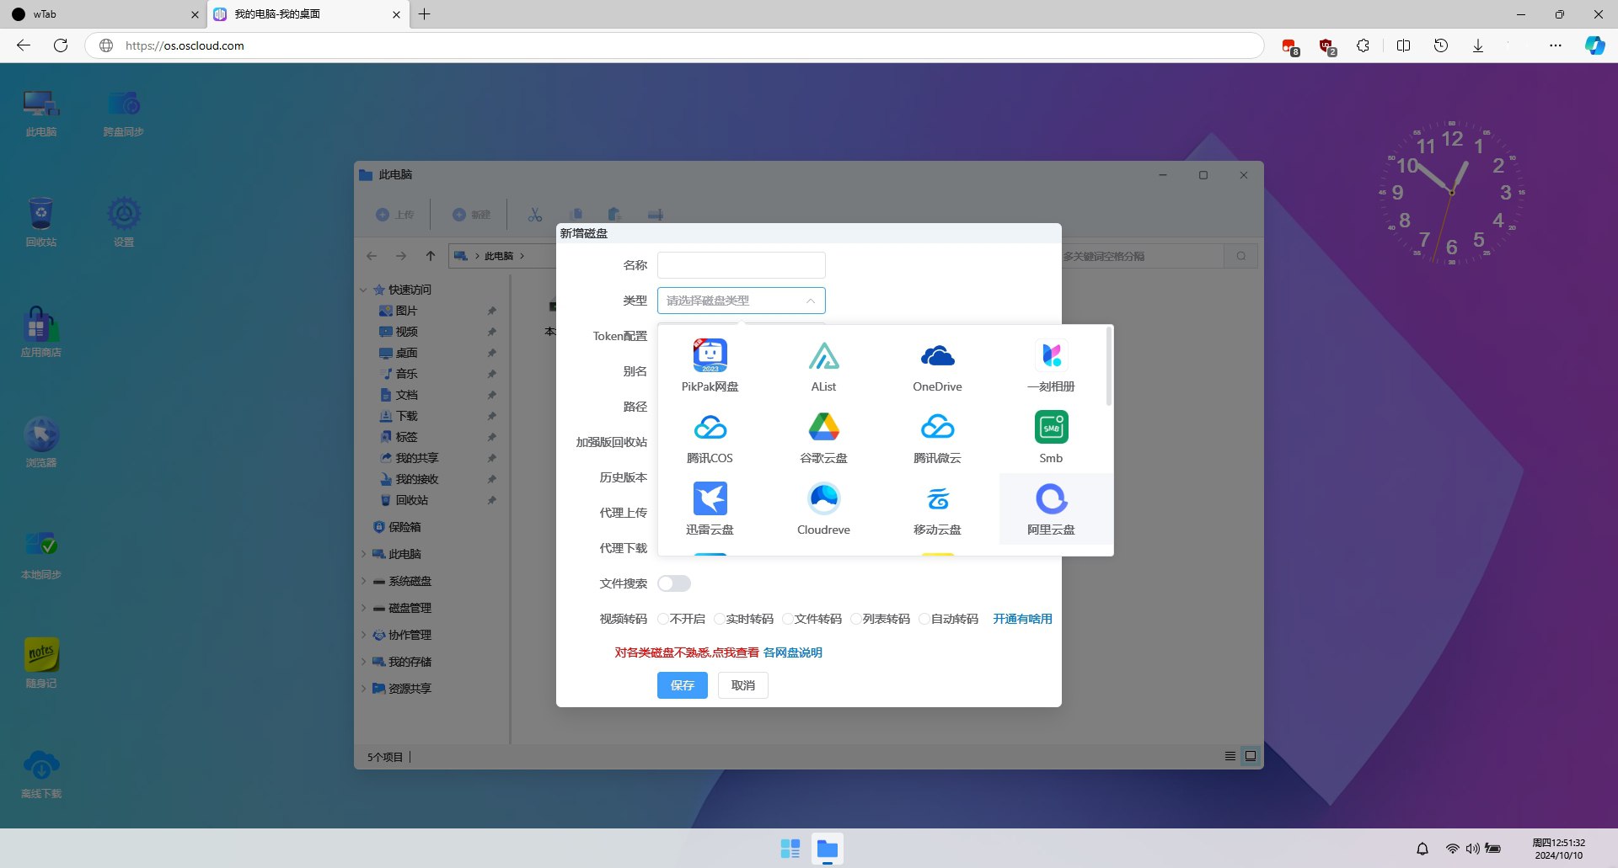
Task: Open the start menu tiles icon in taskbar
Action: coord(790,849)
